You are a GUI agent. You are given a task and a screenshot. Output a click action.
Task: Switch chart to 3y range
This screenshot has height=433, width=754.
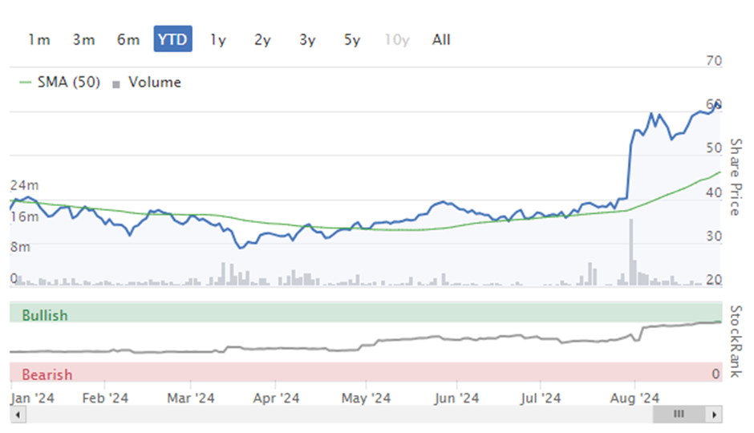pyautogui.click(x=307, y=40)
